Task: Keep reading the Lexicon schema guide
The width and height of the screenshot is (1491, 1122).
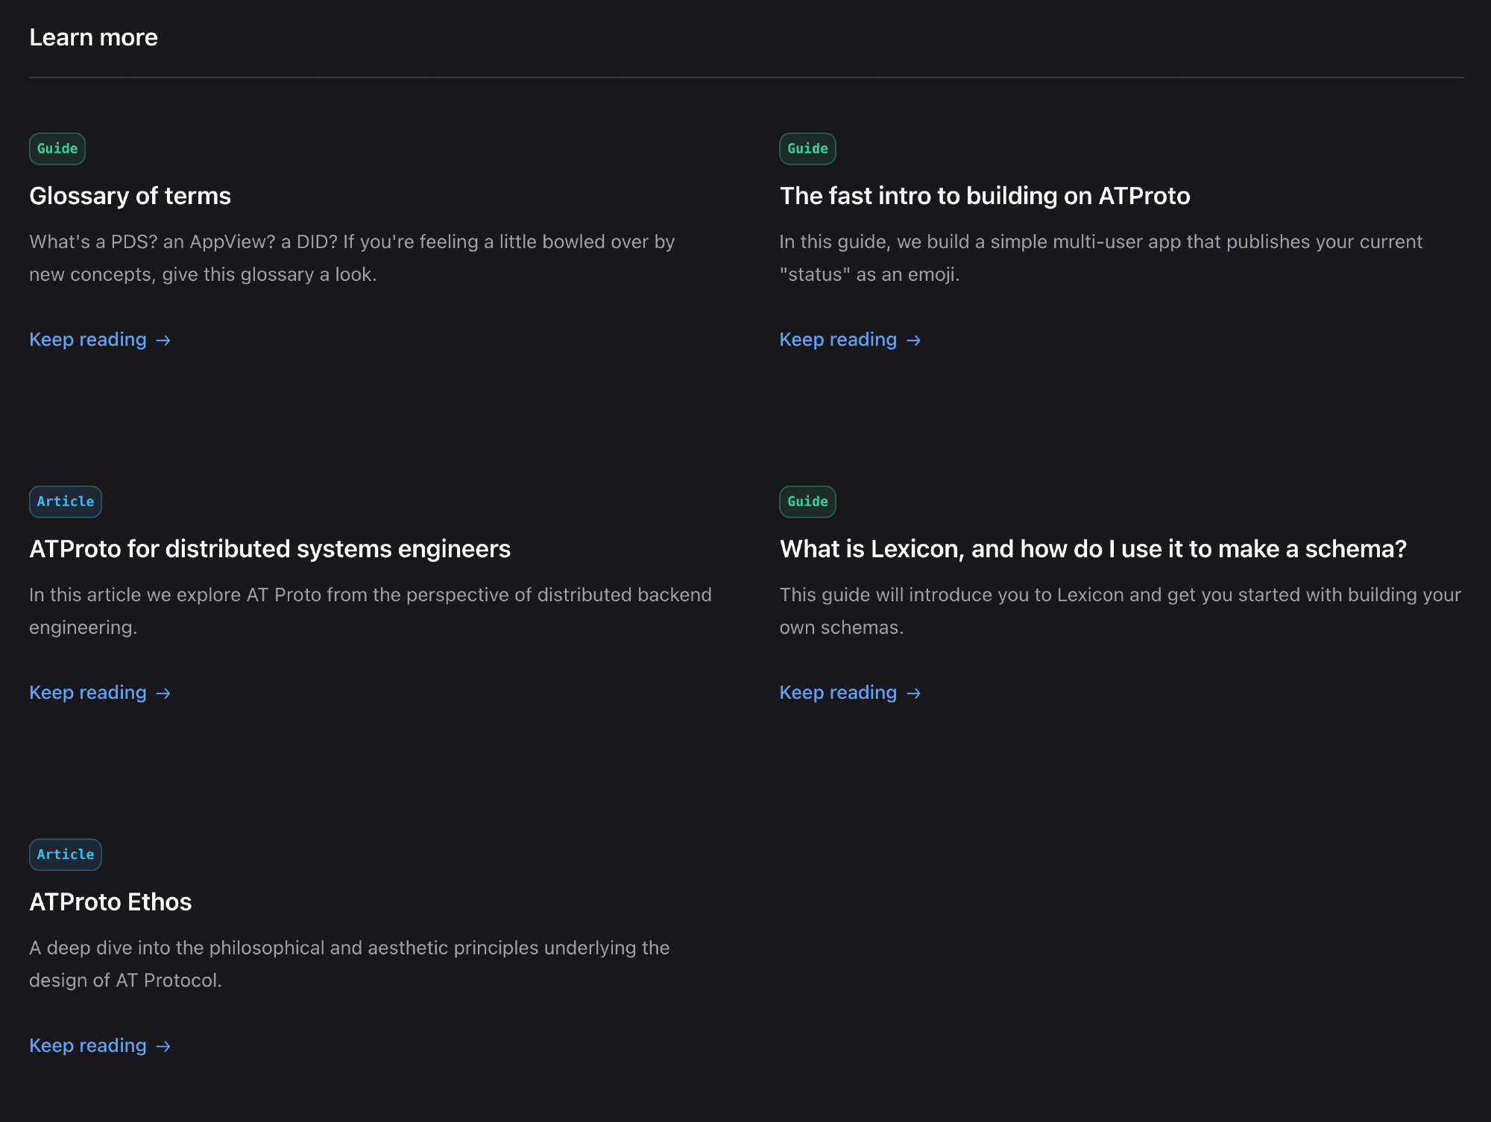Action: click(x=838, y=693)
